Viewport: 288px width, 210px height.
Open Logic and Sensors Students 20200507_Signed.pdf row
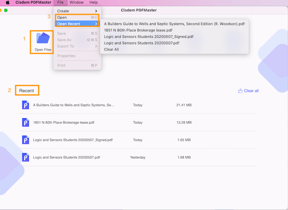[138, 140]
